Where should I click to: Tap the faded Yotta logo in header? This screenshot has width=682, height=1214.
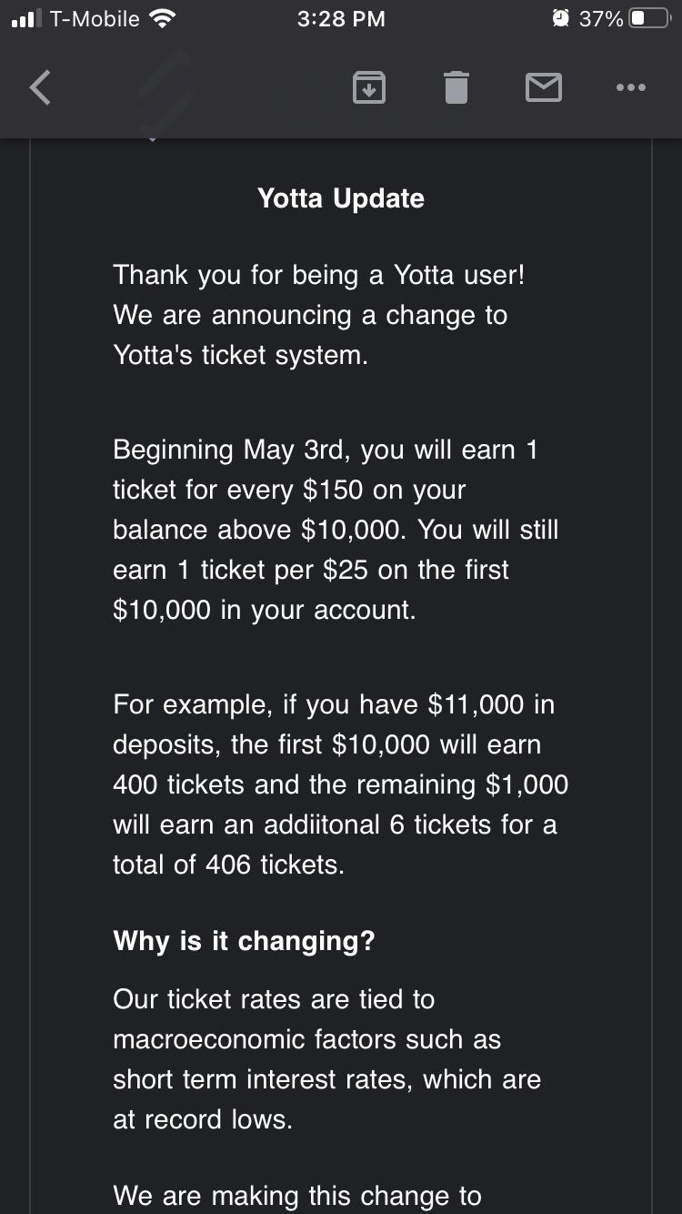coord(165,93)
